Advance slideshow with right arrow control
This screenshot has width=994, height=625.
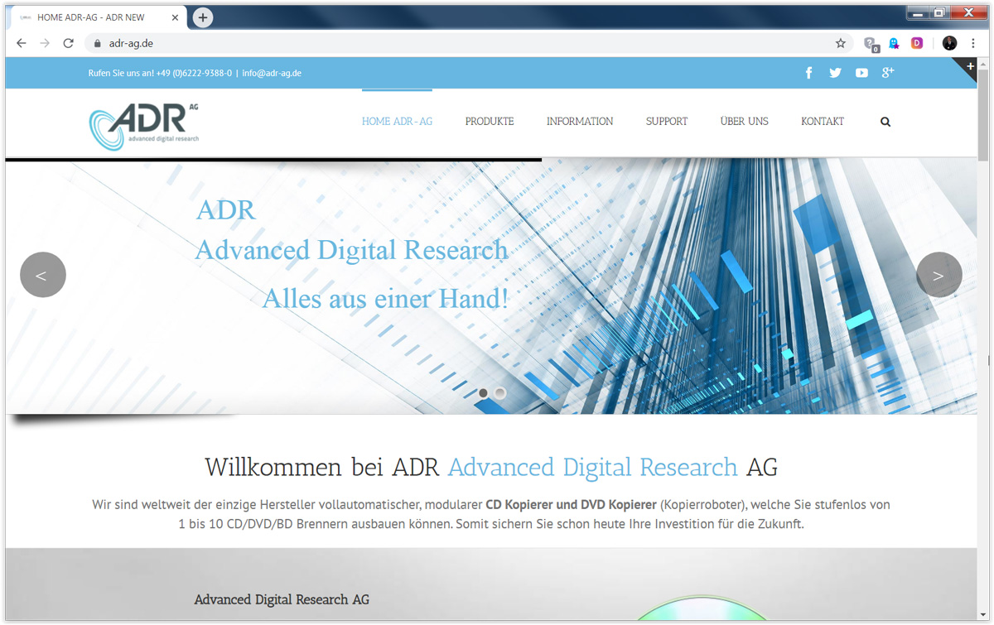point(939,274)
